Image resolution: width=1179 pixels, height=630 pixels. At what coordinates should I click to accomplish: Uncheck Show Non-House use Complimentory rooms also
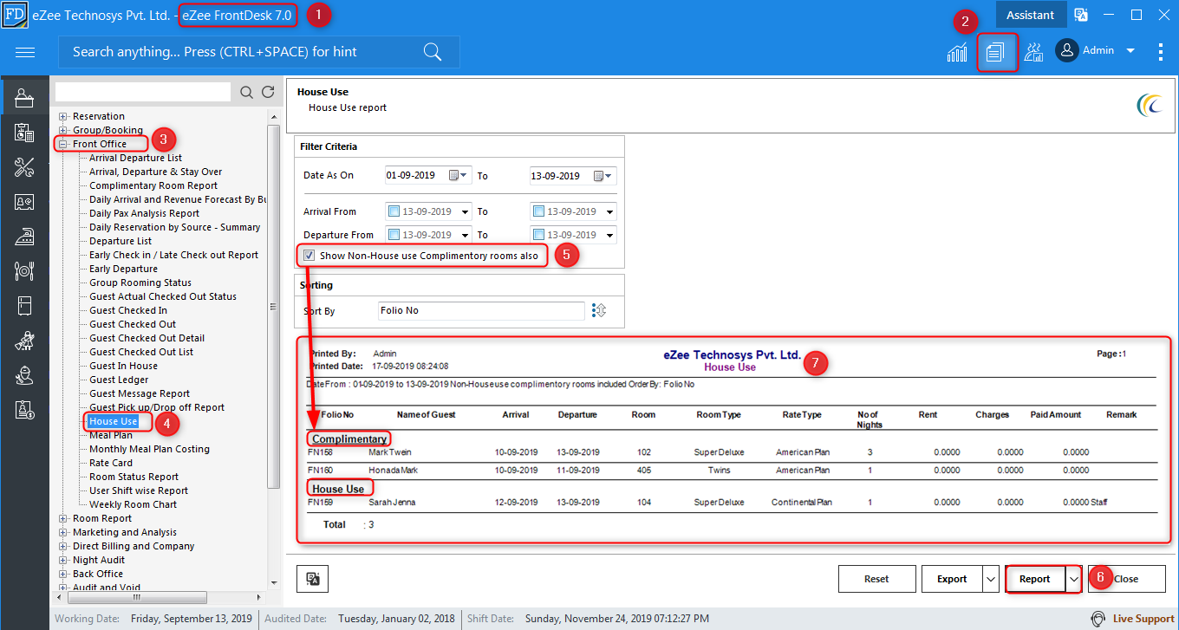[x=309, y=256]
